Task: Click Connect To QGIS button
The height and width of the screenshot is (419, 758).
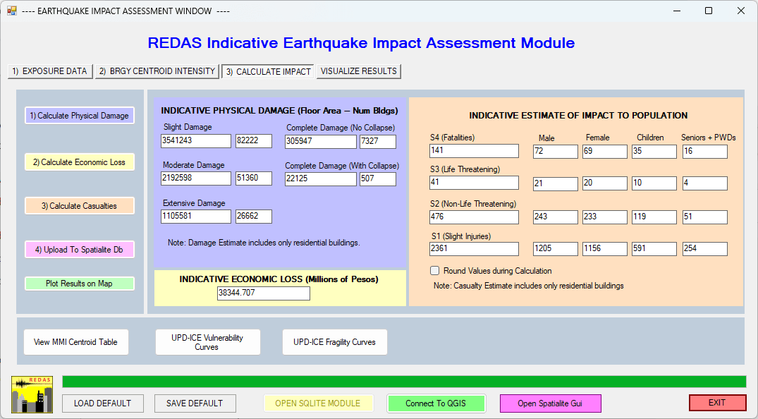Action: [436, 403]
